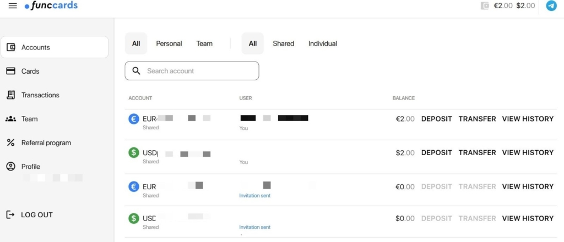Open the hamburger menu icon
The height and width of the screenshot is (242, 564).
(x=13, y=5)
